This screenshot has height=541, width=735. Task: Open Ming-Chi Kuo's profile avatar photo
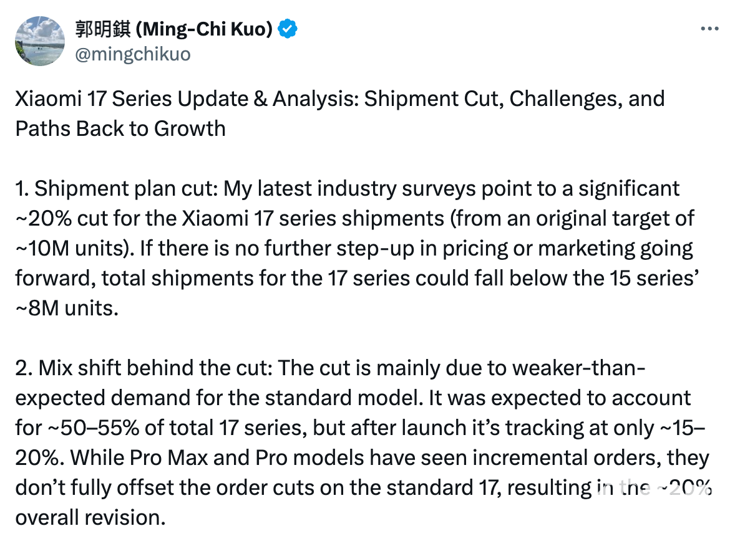tap(40, 41)
